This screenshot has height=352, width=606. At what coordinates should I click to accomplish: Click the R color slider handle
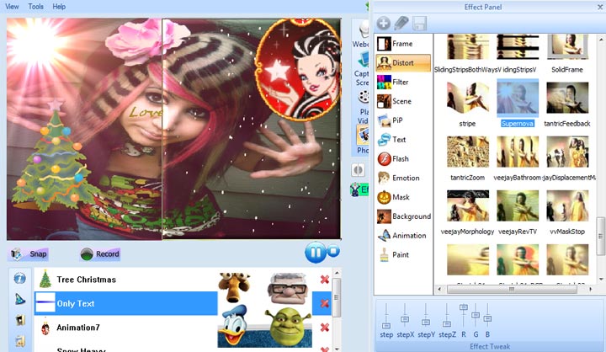click(x=464, y=307)
